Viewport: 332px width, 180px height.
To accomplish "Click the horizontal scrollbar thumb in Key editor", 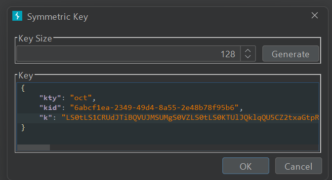I will (x=34, y=147).
